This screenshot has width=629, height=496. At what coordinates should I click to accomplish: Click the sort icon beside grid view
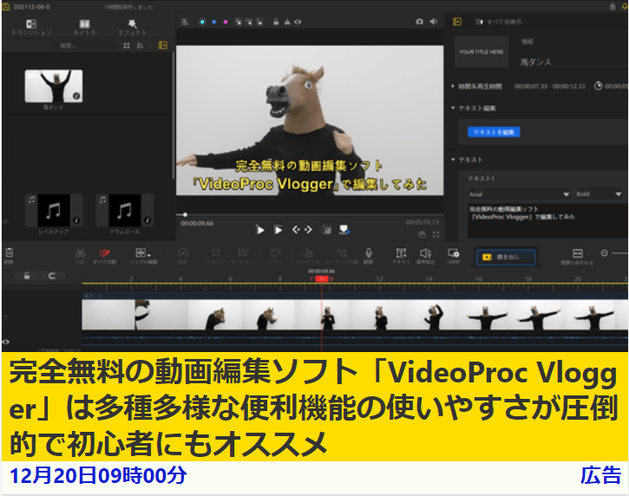tap(140, 45)
